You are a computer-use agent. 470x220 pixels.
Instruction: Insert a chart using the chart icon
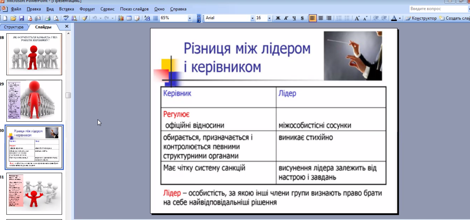(x=121, y=18)
